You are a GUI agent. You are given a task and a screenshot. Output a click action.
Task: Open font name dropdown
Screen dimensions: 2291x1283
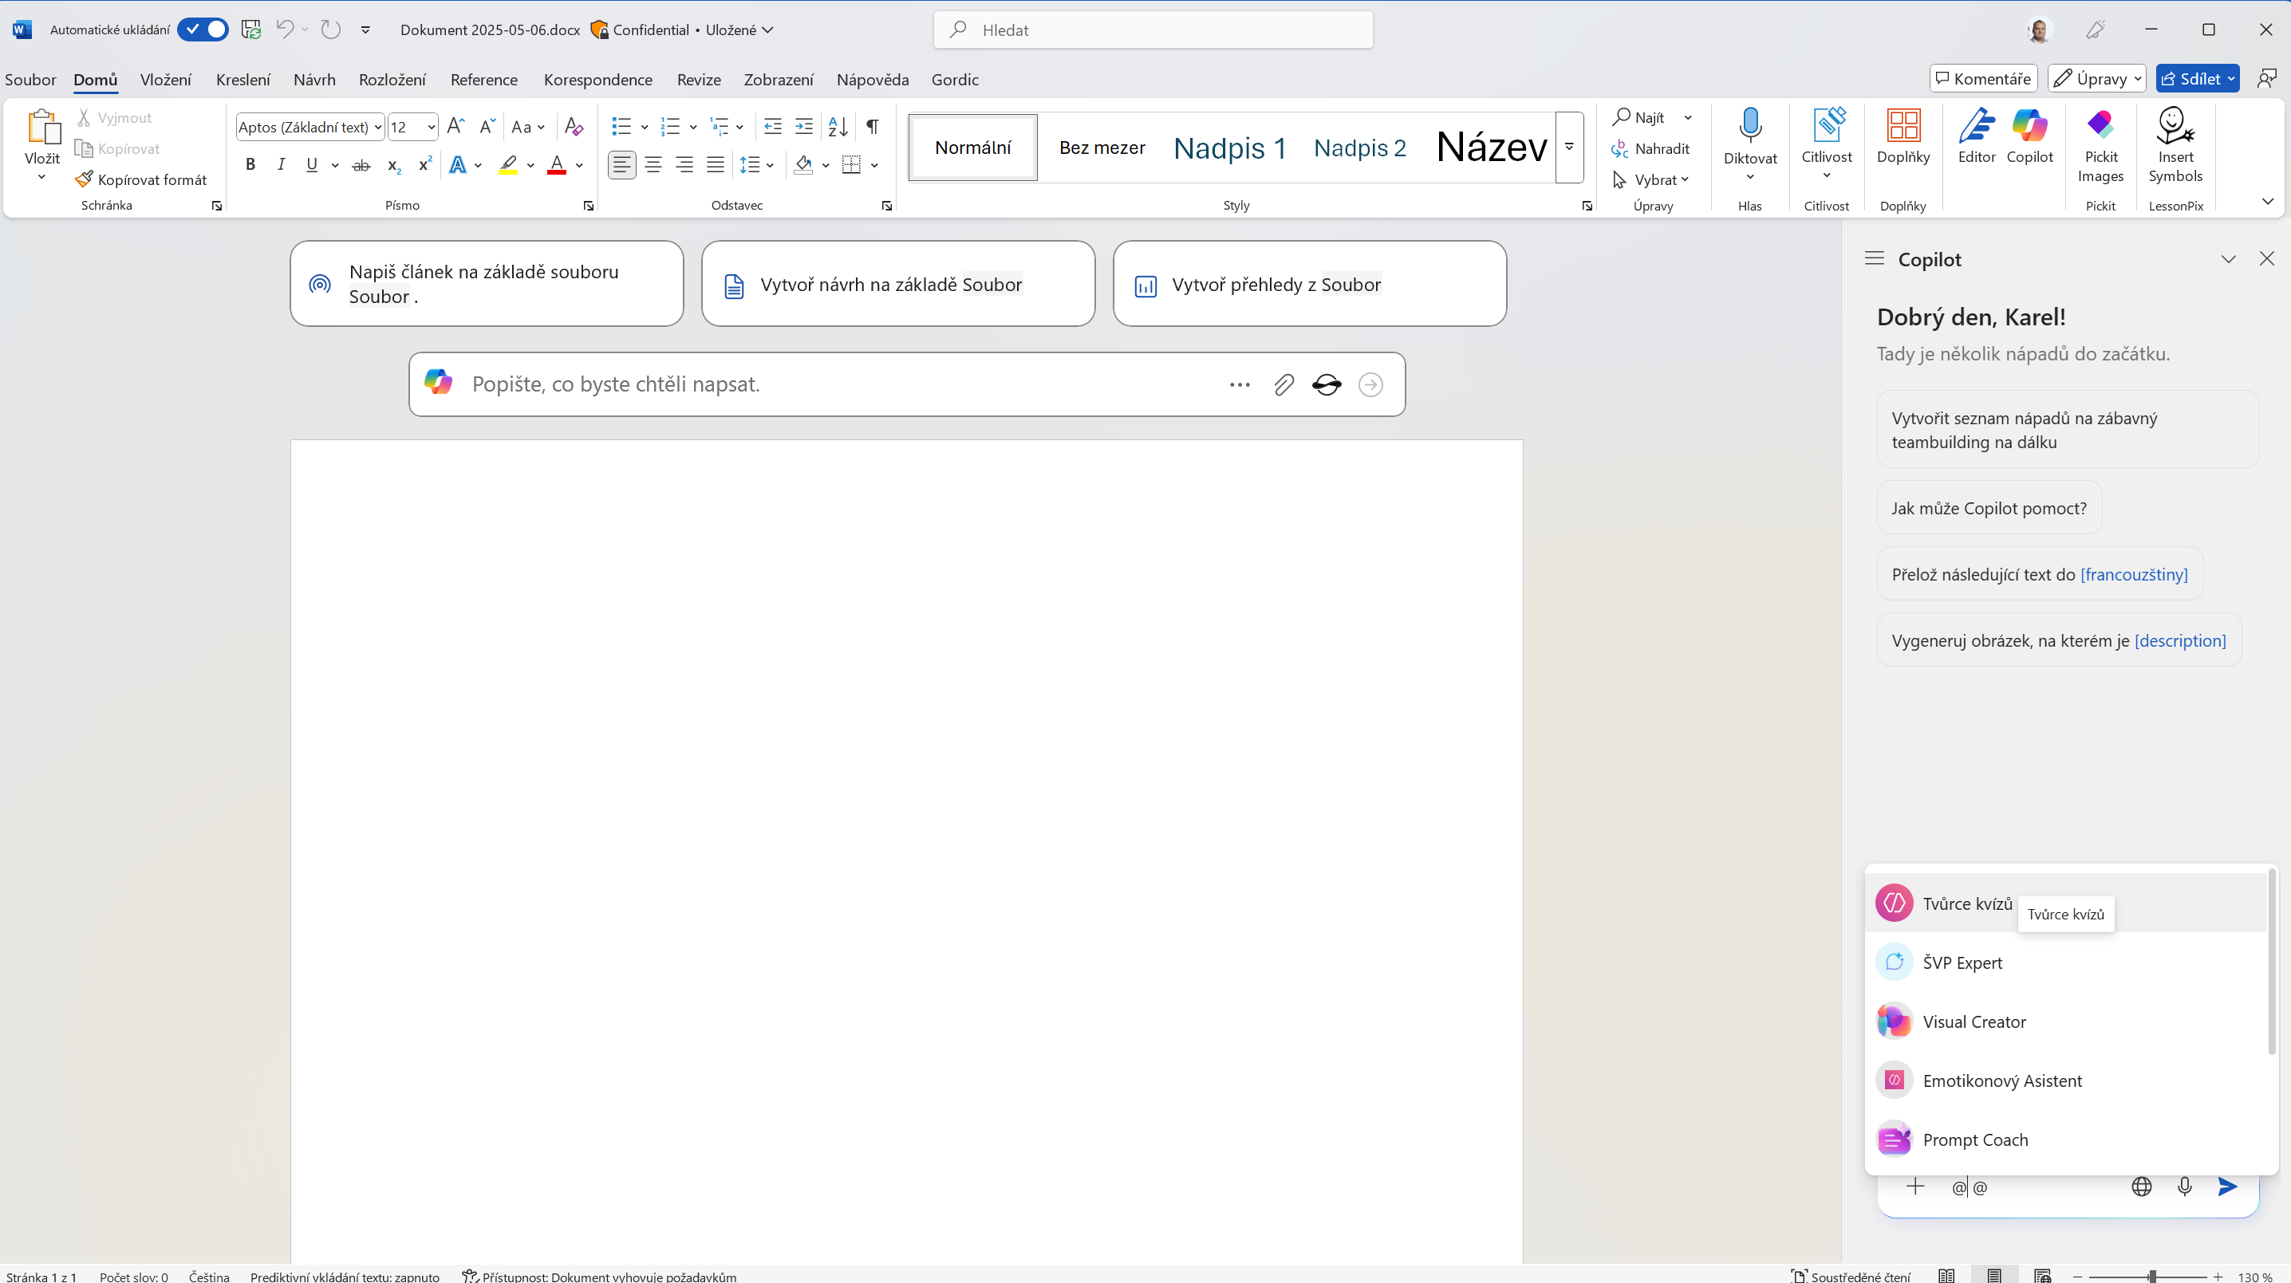click(x=377, y=127)
